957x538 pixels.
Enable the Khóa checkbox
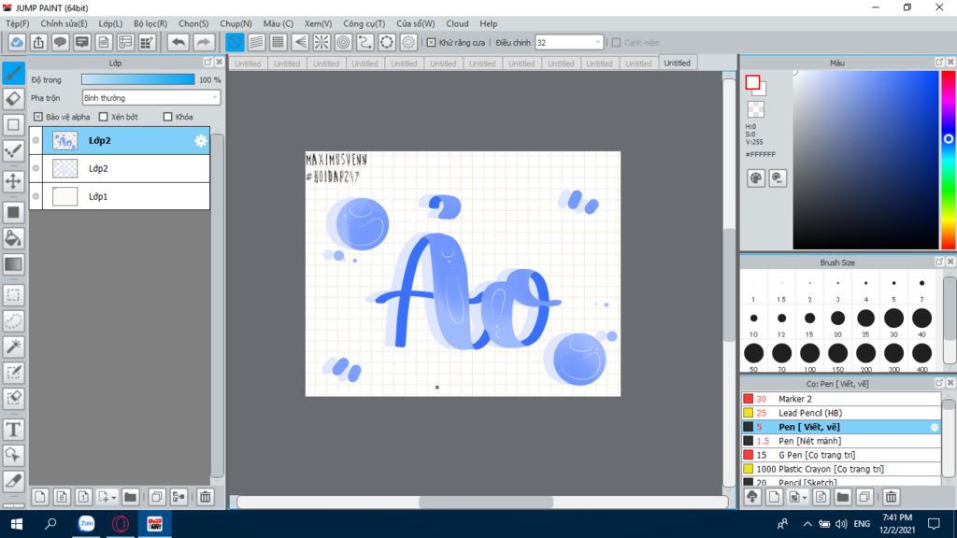pos(168,117)
